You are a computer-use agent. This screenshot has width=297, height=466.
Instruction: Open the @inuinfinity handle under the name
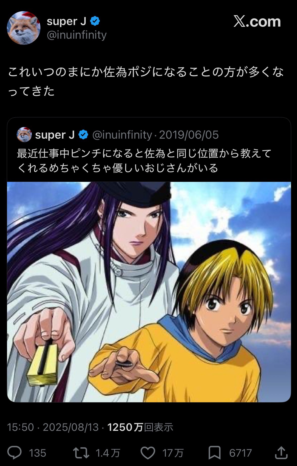[77, 35]
